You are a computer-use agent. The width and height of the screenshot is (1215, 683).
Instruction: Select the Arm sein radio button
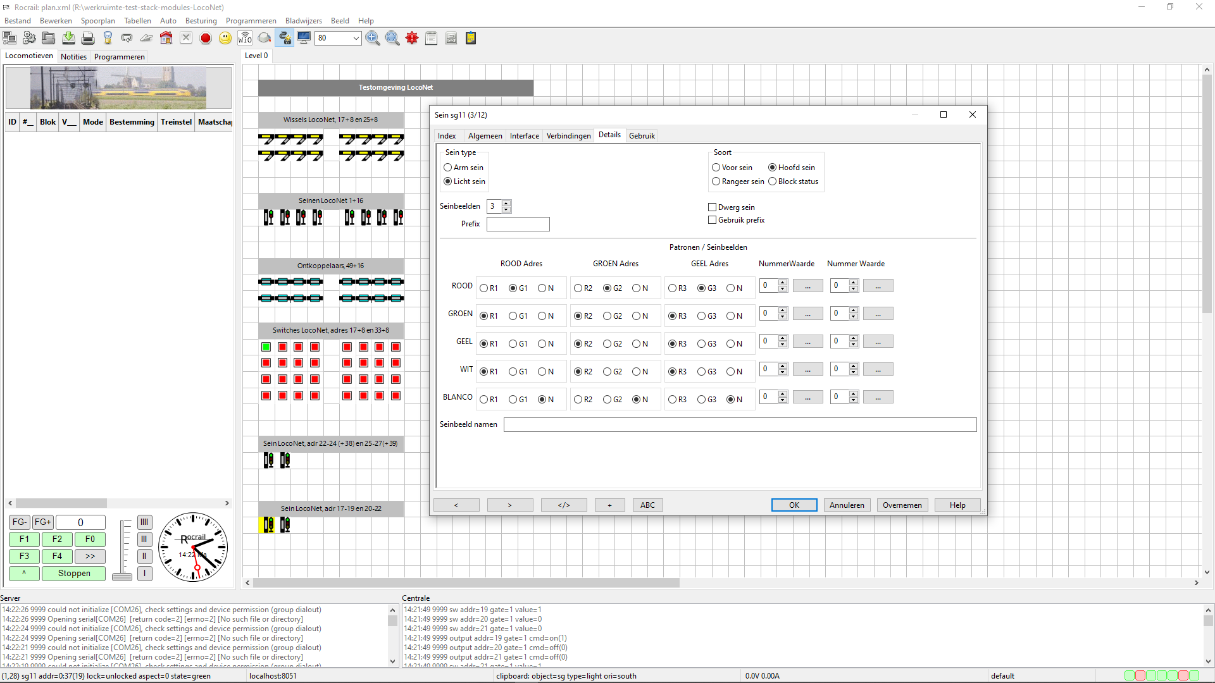pyautogui.click(x=448, y=168)
